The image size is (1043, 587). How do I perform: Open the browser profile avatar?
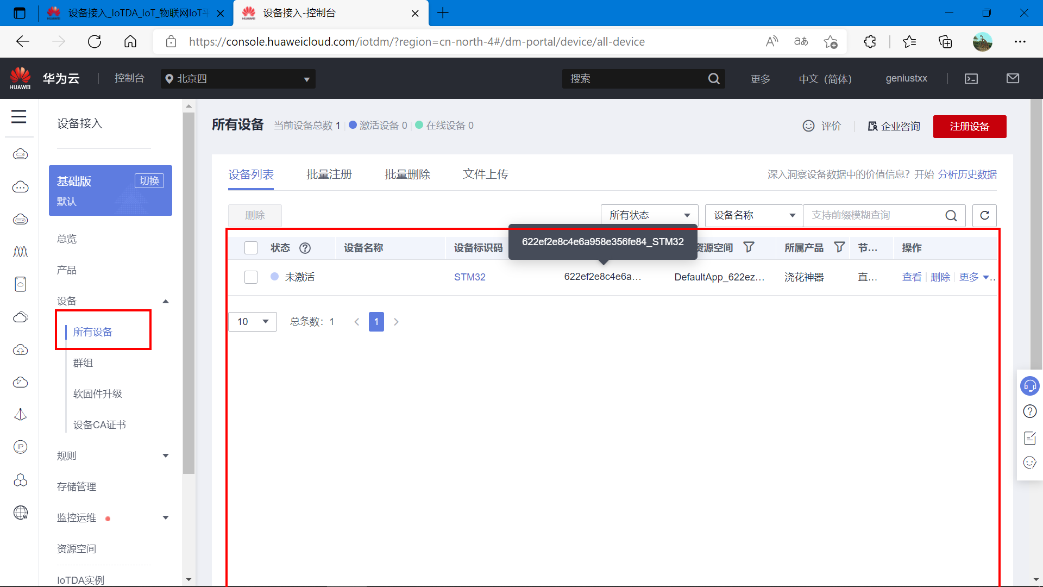982,42
